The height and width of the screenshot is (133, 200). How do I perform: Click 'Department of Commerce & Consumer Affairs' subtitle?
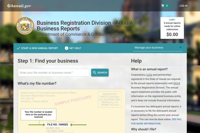point(81,34)
